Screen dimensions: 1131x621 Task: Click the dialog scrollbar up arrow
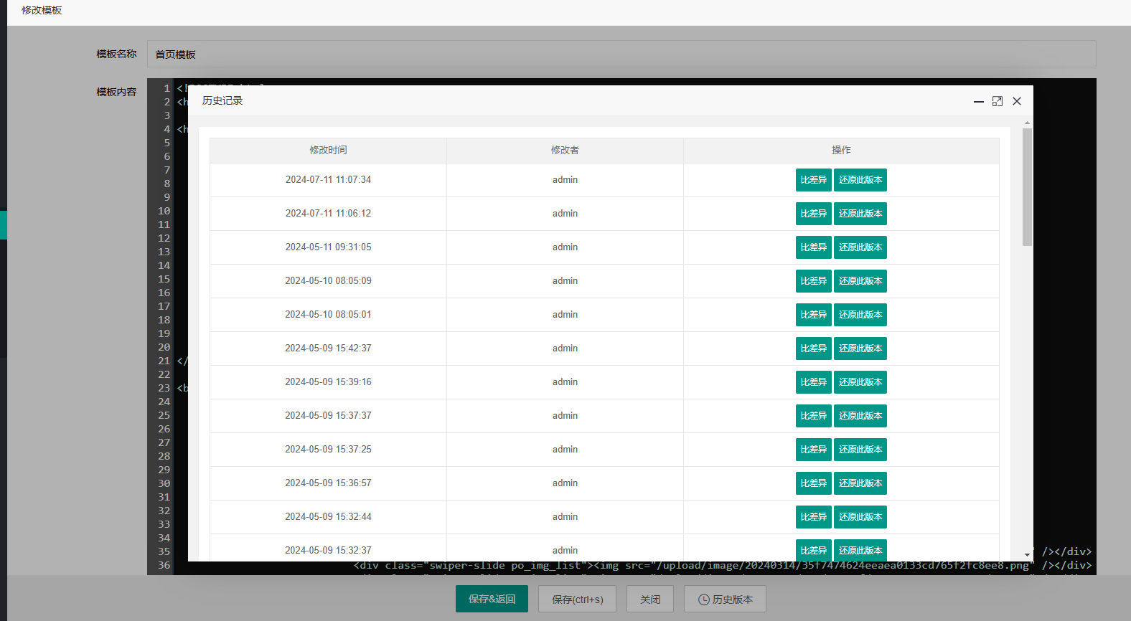1027,123
